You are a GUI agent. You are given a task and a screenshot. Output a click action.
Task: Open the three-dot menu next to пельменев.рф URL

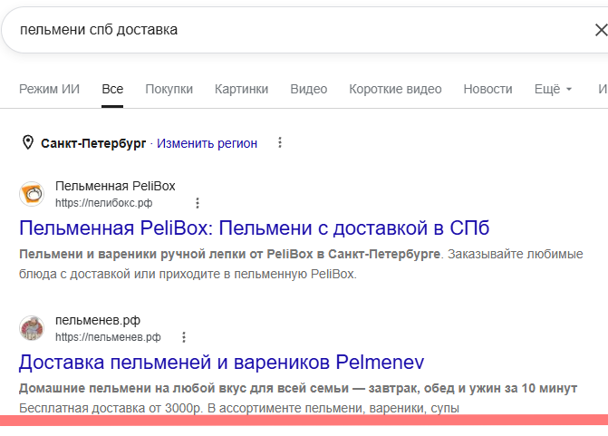click(184, 337)
